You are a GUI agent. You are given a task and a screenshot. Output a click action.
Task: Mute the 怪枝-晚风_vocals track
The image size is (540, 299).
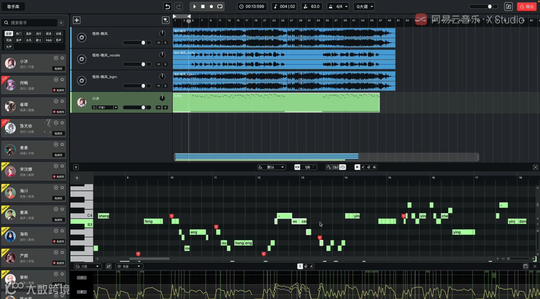coord(158,65)
